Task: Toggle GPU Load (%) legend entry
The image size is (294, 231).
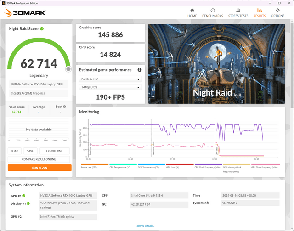Action: tap(180, 166)
